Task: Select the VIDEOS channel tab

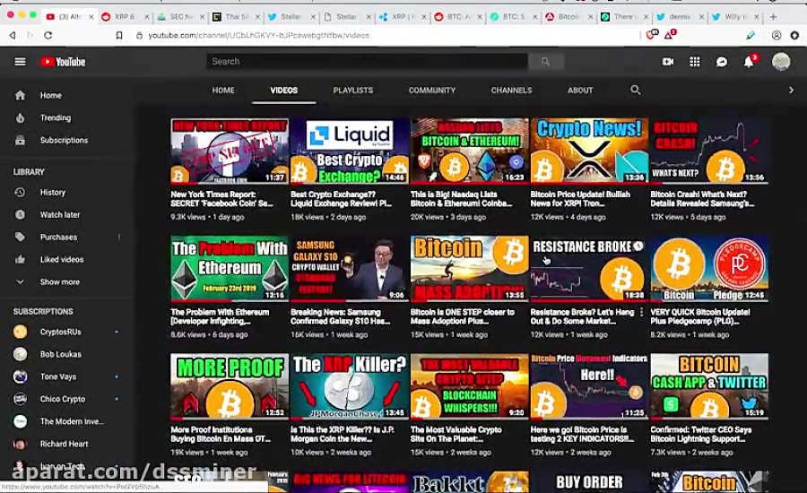Action: 284,90
